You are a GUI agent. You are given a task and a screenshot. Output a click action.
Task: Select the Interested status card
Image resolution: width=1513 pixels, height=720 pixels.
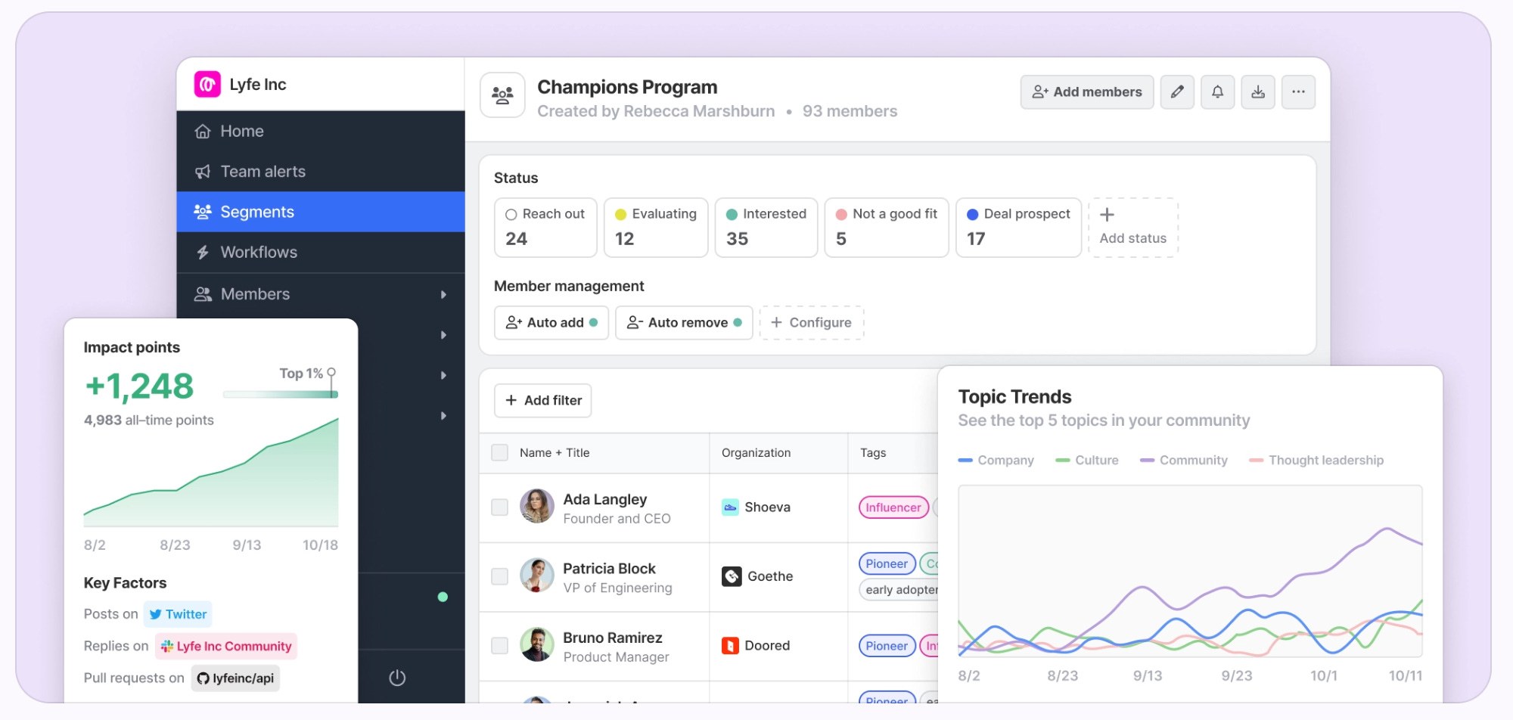[x=766, y=228]
